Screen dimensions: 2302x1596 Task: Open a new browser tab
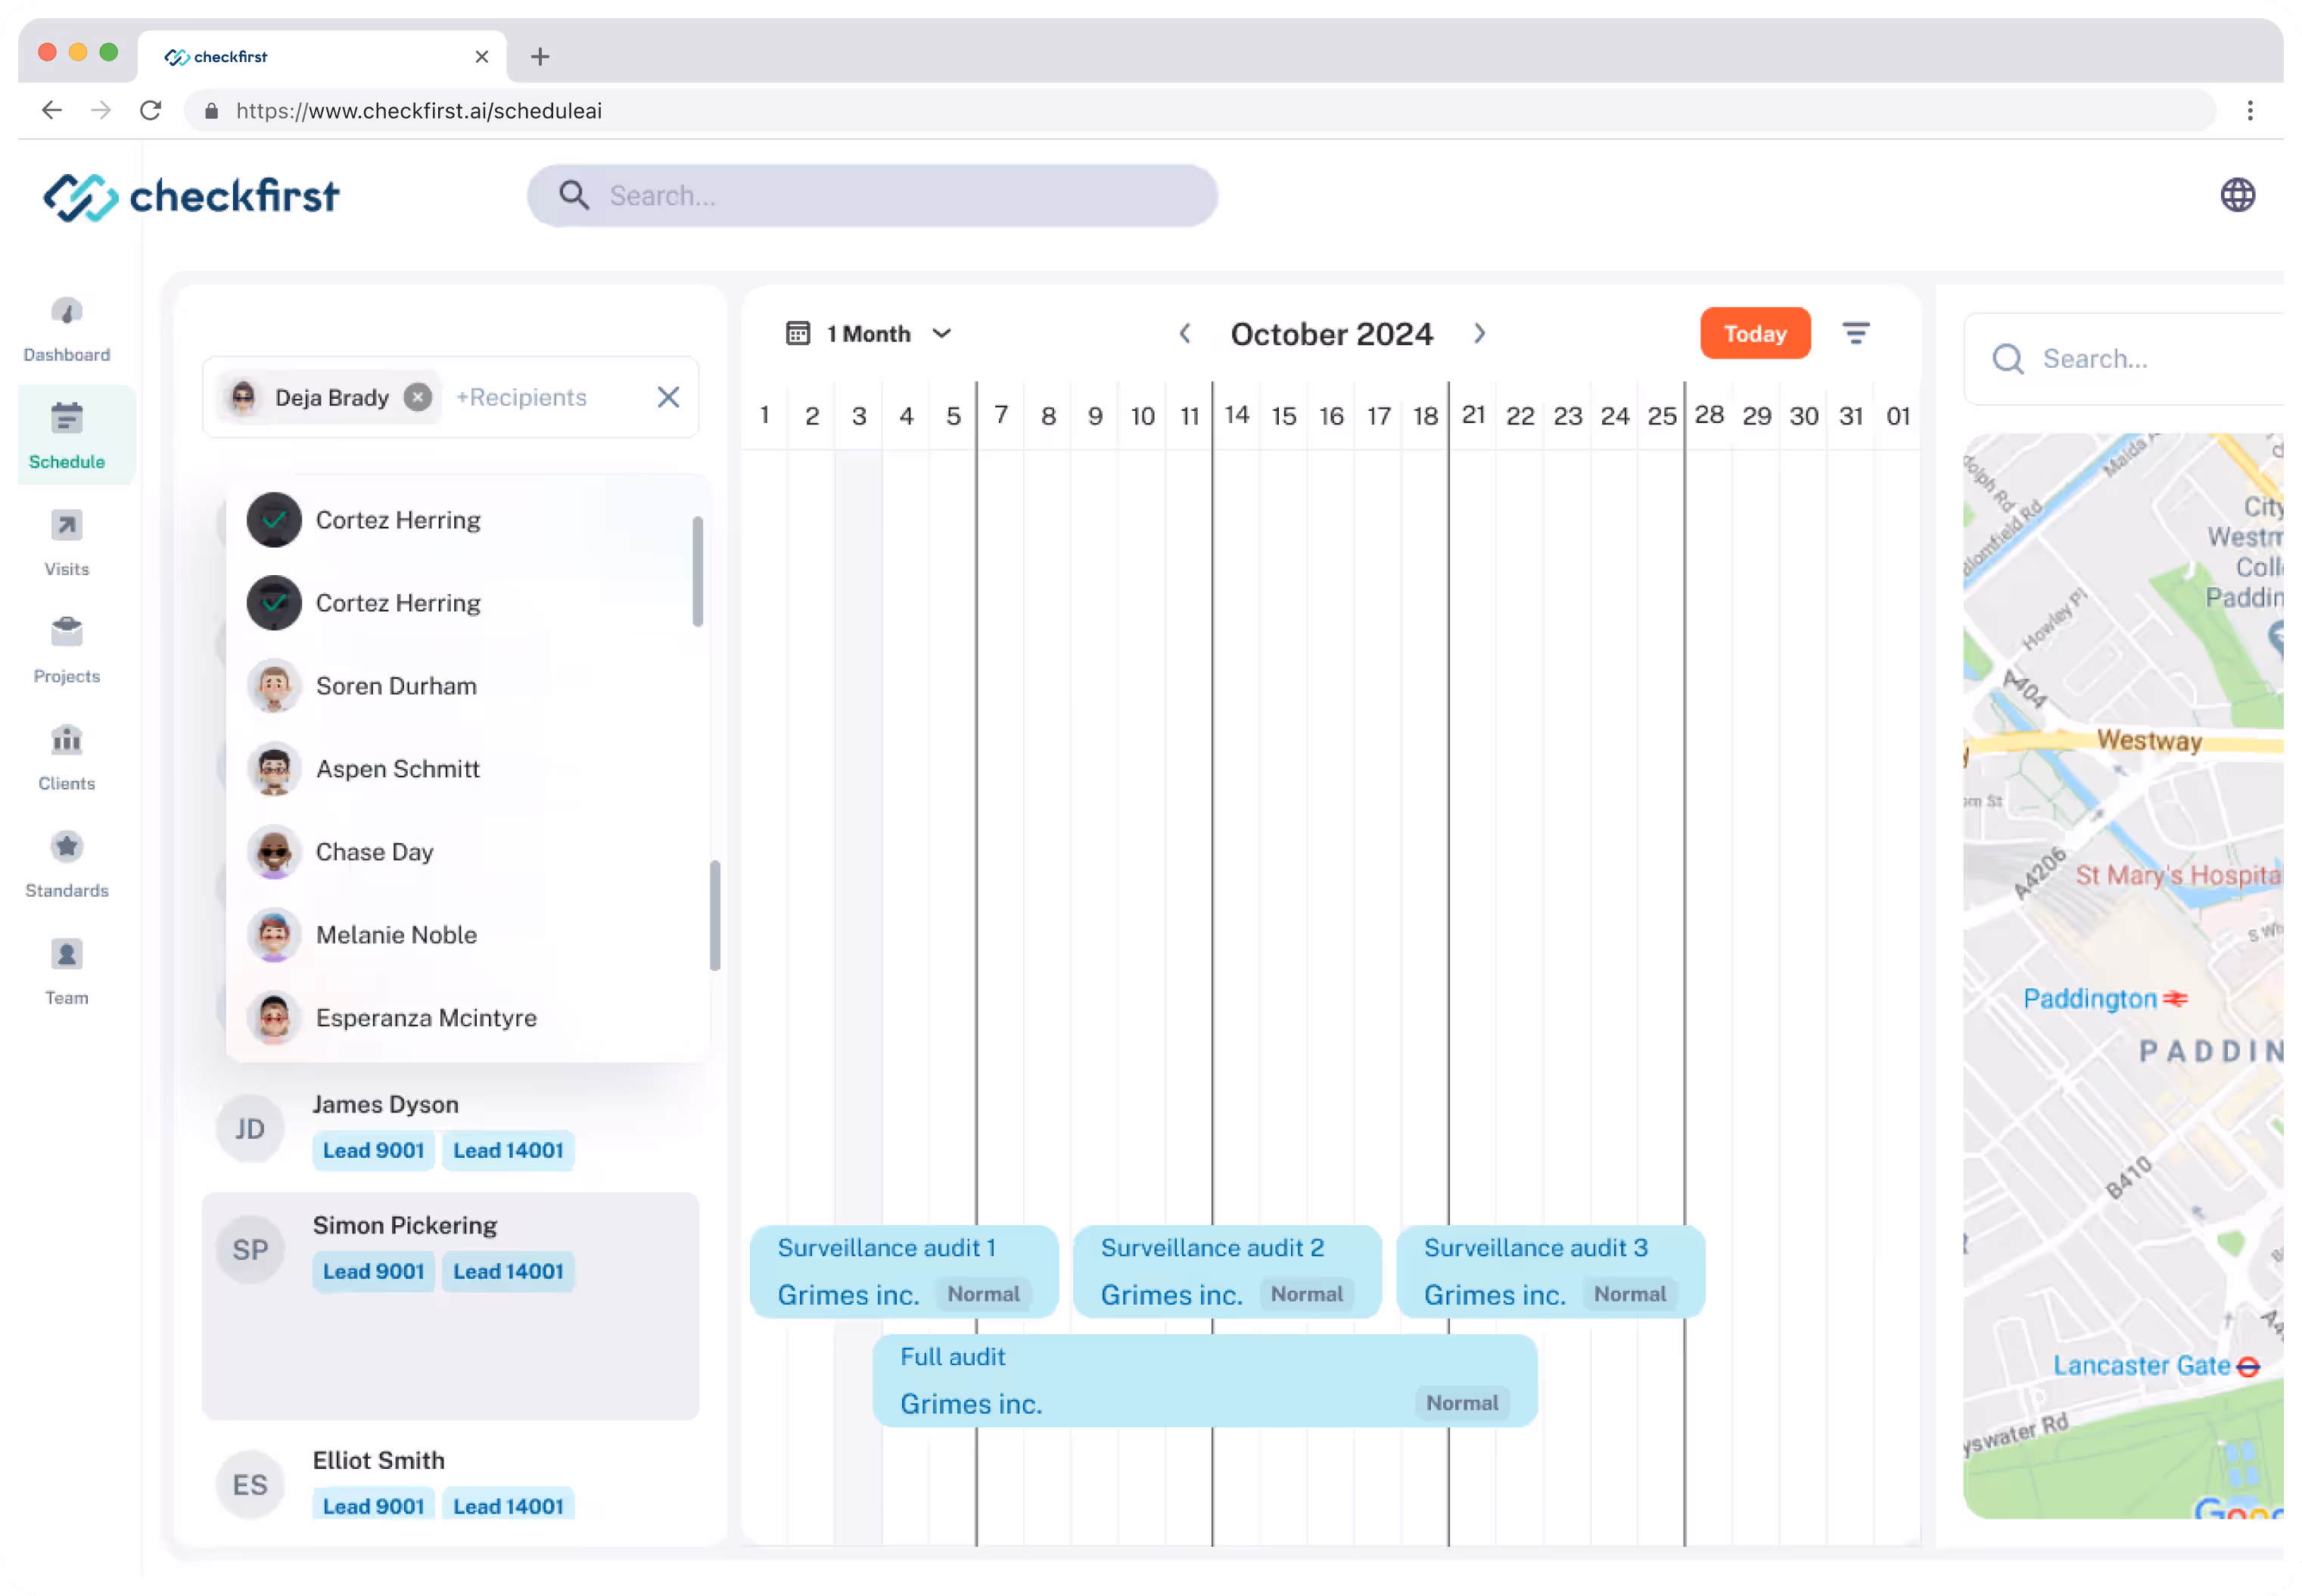point(540,57)
